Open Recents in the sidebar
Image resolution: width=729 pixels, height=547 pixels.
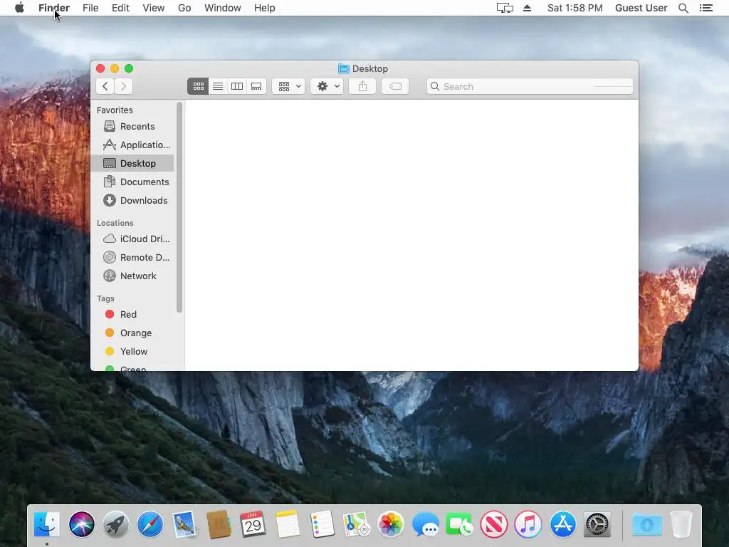tap(132, 127)
